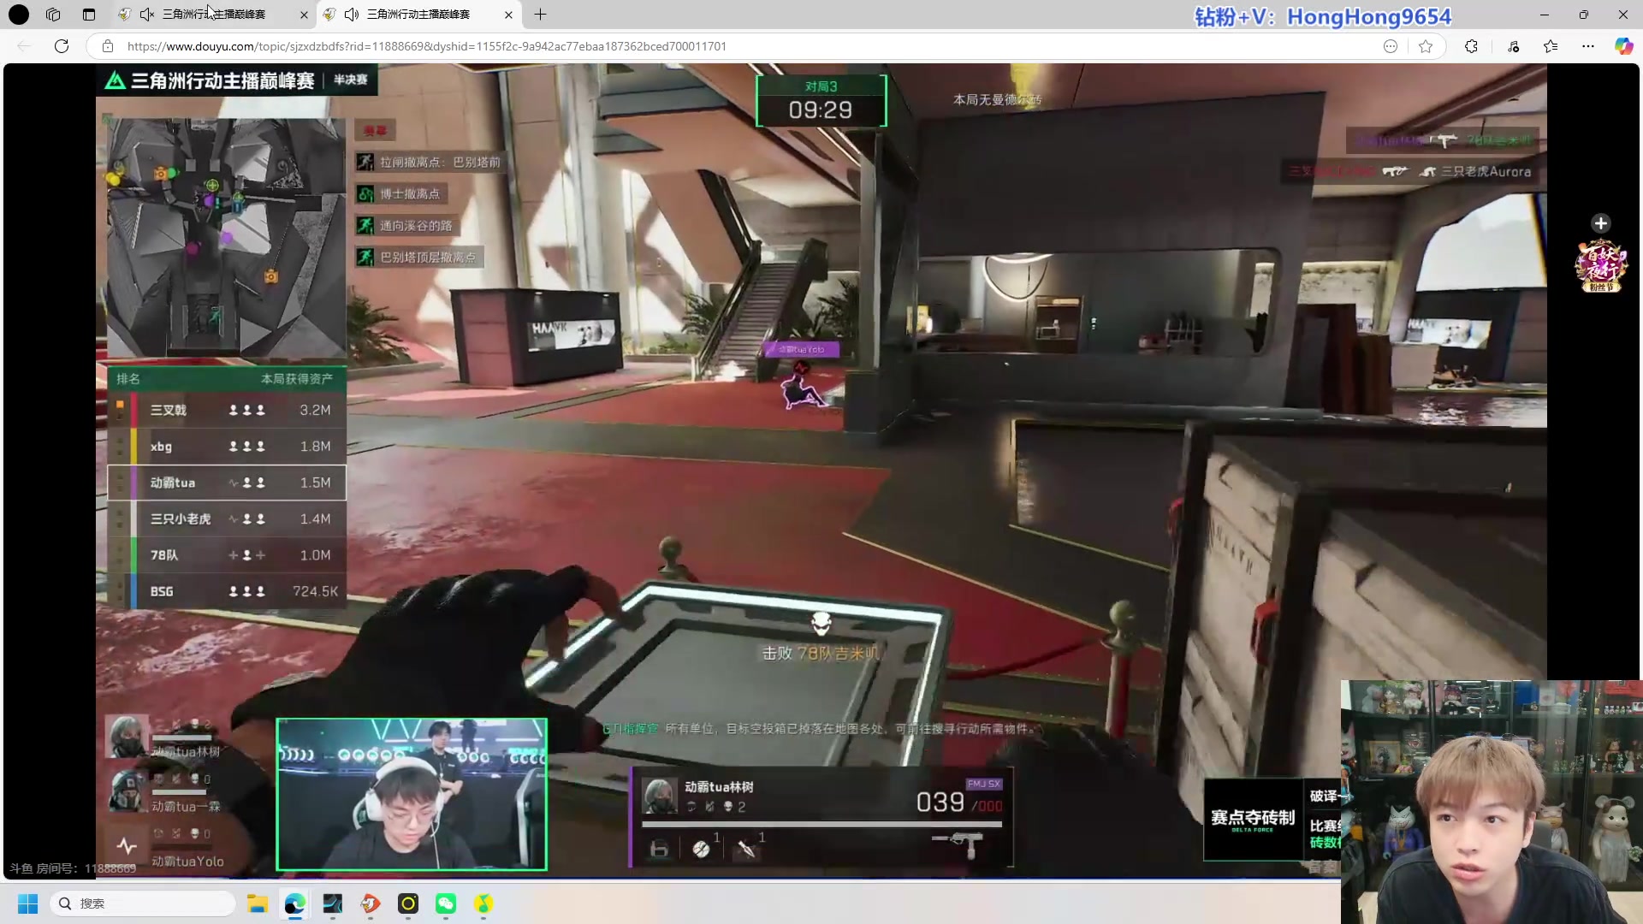Open the browser extensions icon
1643x924 pixels.
(1471, 46)
